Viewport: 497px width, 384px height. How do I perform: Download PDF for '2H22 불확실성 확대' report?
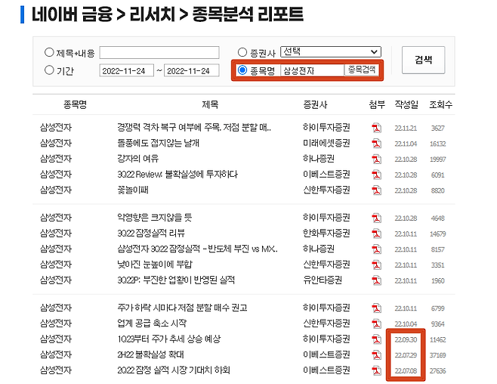click(376, 355)
